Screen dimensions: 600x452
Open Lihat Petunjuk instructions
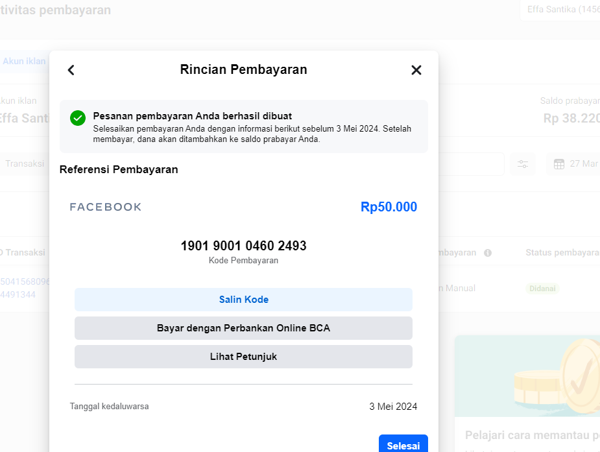point(243,357)
